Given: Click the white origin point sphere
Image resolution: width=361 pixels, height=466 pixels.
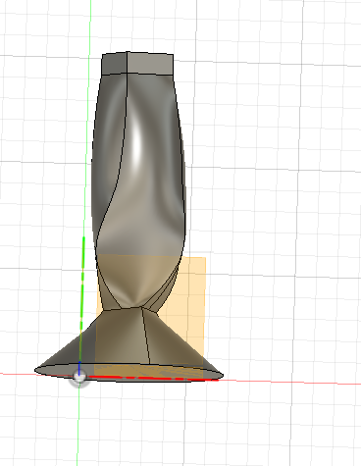Looking at the screenshot, I should coord(78,377).
